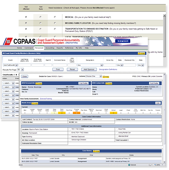Open the Event dropdown in search form

[10, 65]
